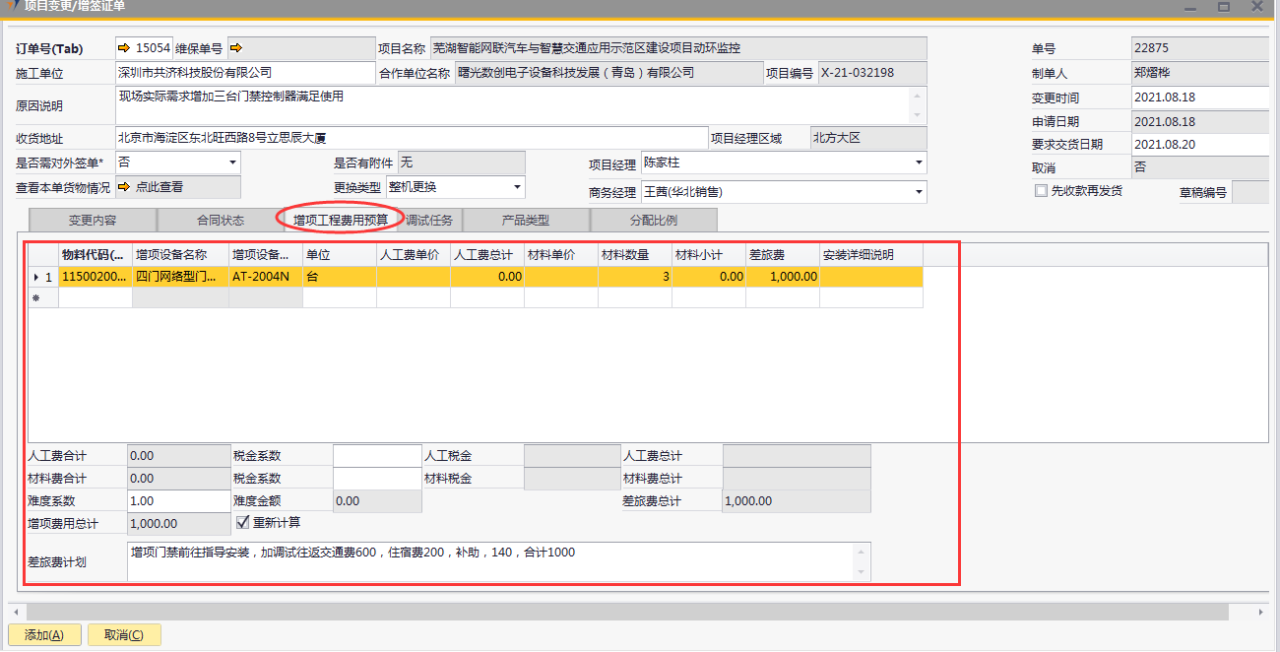Click the 取消(C) button
The image size is (1280, 652).
[x=124, y=635]
